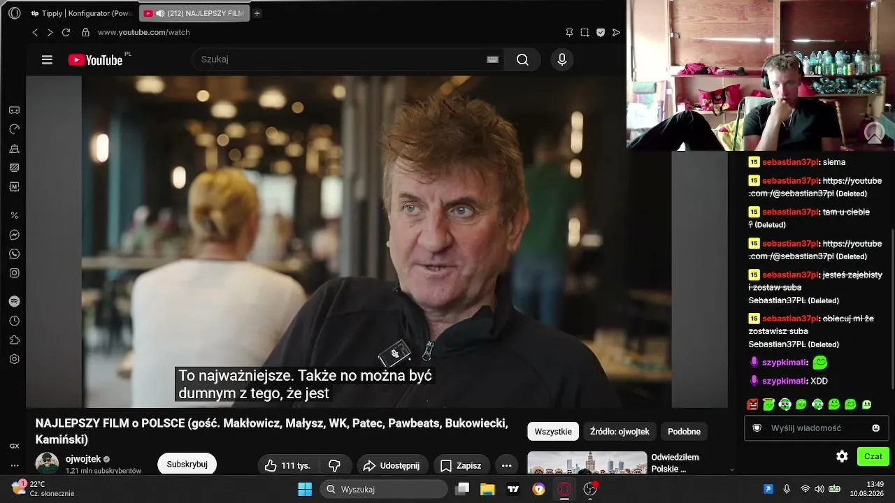The height and width of the screenshot is (503, 895).
Task: Open the ojwojtek channel name link
Action: tap(83, 459)
